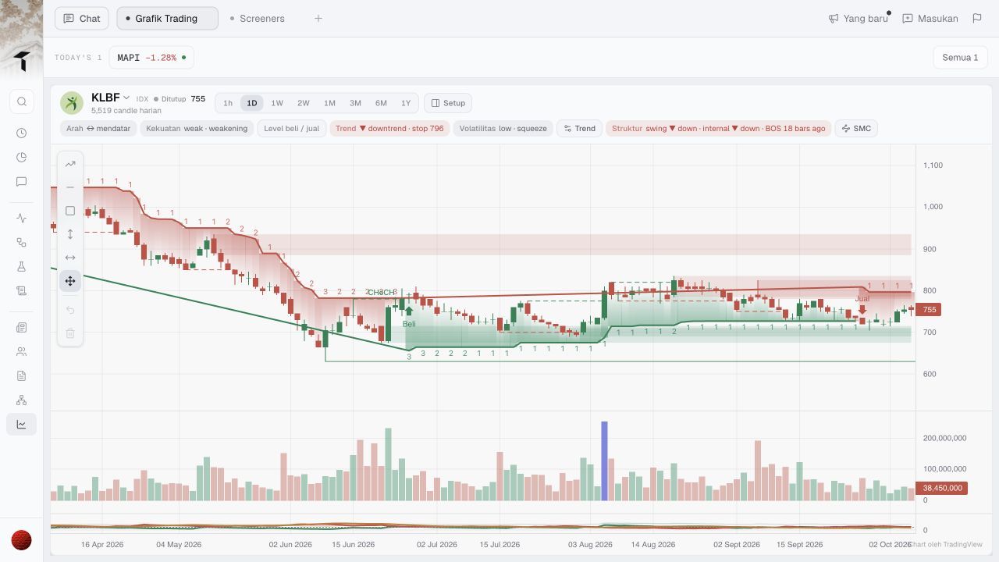Select the move/pan cross-arrows tool
The image size is (999, 562).
[x=70, y=281]
